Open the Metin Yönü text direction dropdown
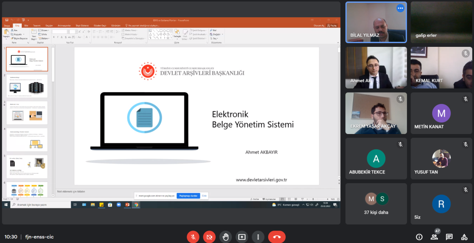474x243 pixels. (130, 30)
